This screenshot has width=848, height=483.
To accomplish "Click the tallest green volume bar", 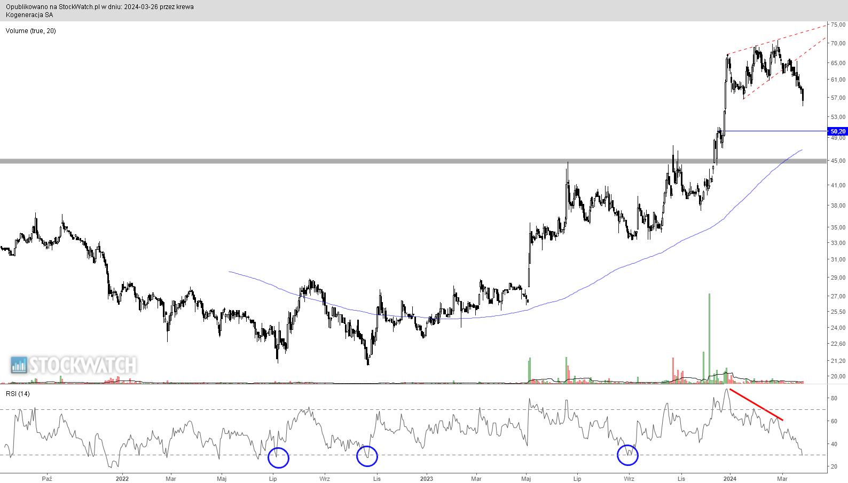I will tap(710, 338).
